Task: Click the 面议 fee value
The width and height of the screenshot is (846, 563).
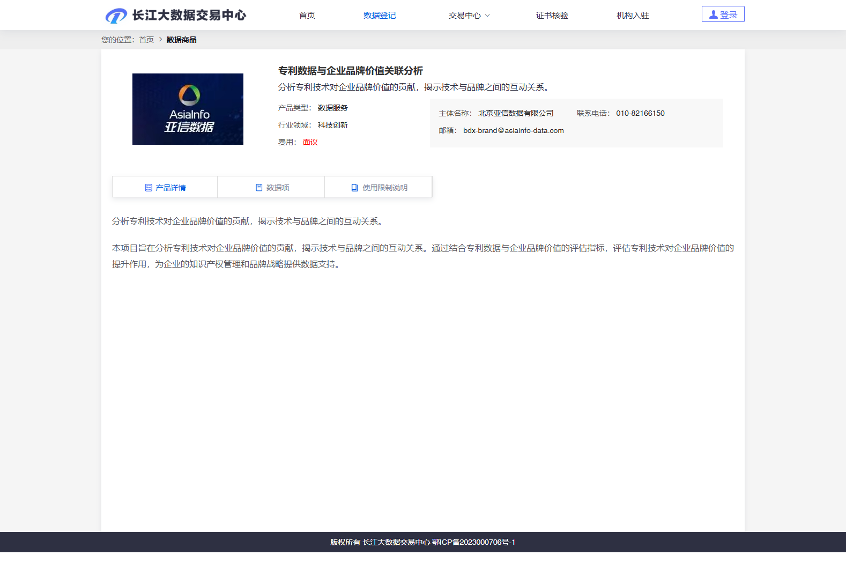Action: click(x=310, y=142)
